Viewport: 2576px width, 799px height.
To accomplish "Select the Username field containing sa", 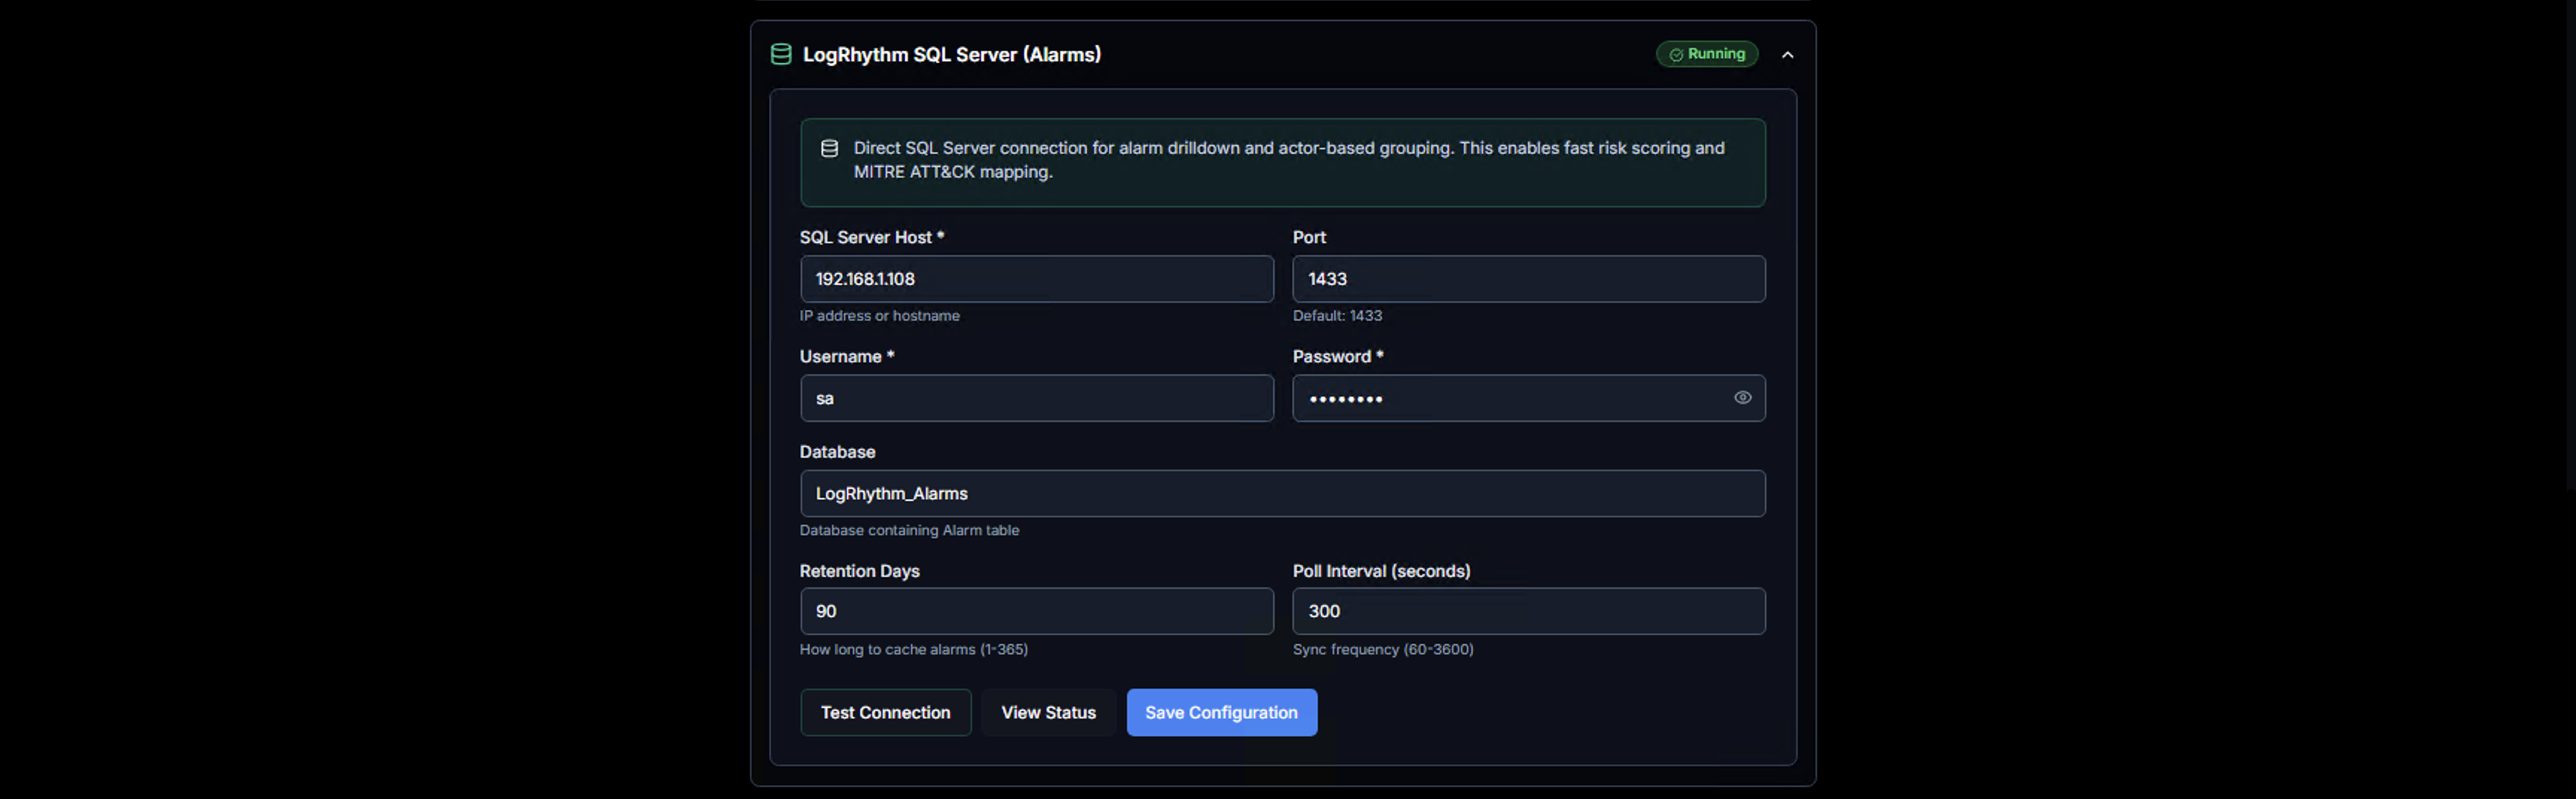I will [x=1036, y=398].
